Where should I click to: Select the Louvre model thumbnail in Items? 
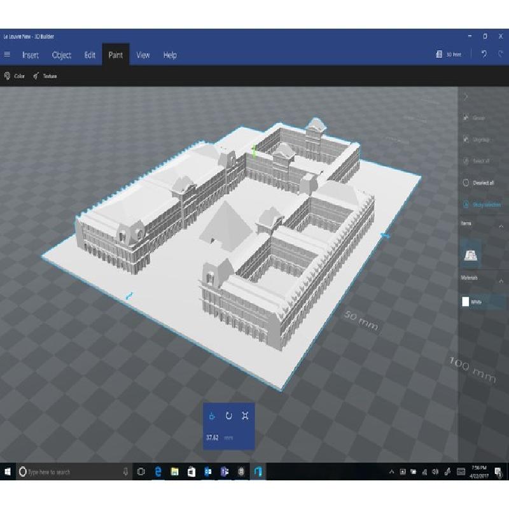point(470,255)
